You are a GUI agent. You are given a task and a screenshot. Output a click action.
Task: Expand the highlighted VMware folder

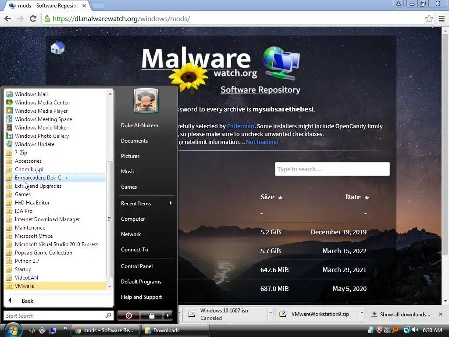pos(56,286)
